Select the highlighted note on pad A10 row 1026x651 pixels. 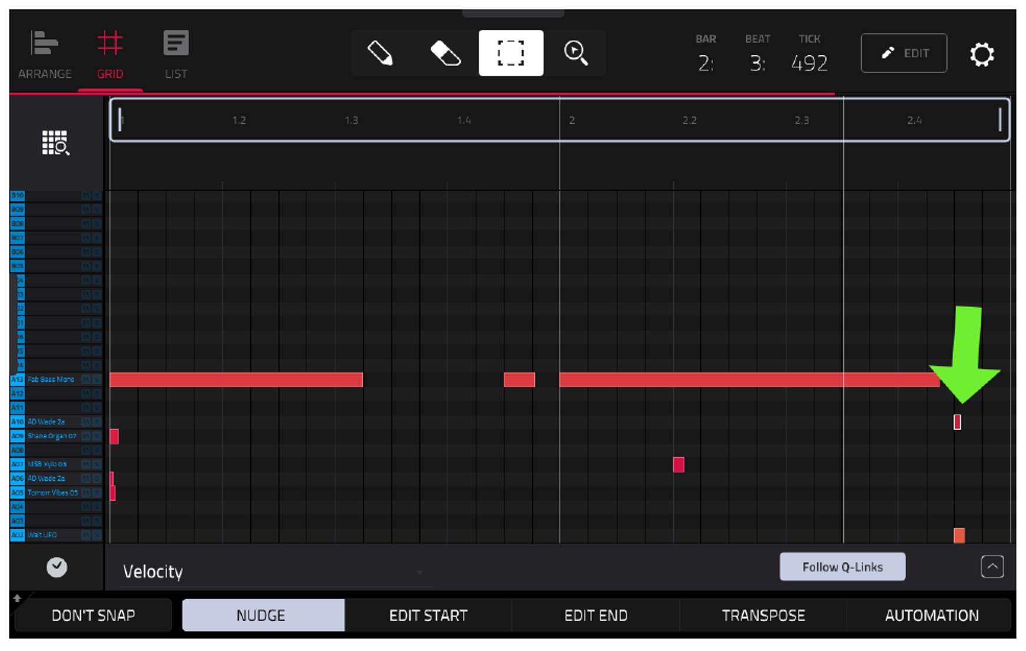(x=957, y=422)
